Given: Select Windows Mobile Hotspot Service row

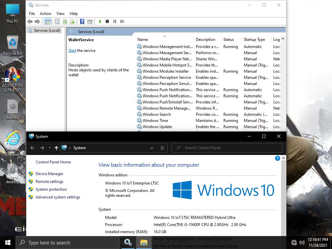Looking at the screenshot, I should coord(208,65).
